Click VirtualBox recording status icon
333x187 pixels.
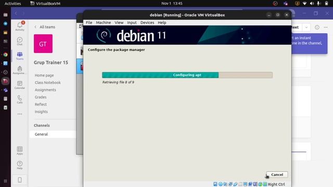(x=250, y=184)
